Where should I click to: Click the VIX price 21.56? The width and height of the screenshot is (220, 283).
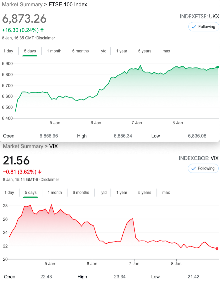[16, 161]
